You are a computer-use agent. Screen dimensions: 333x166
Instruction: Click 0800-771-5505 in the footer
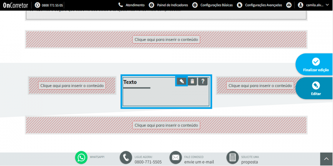tap(148, 162)
